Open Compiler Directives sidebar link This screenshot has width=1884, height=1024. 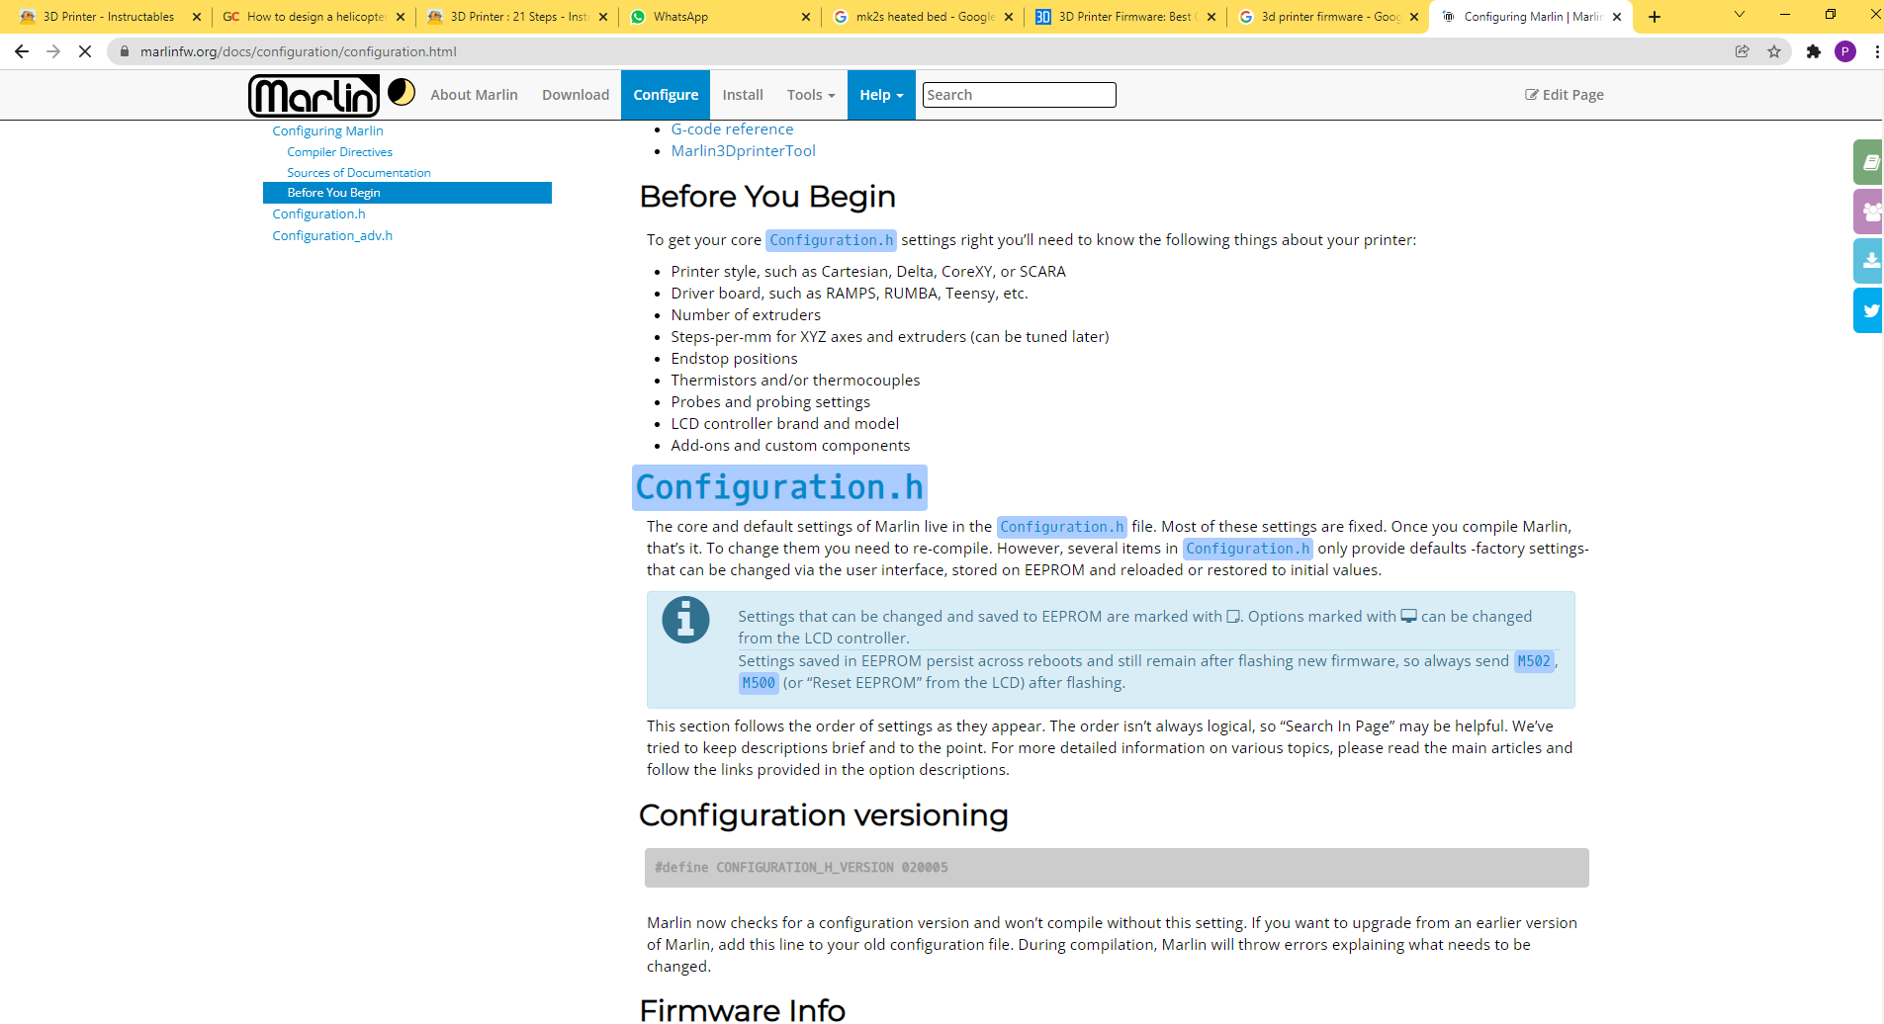click(339, 152)
